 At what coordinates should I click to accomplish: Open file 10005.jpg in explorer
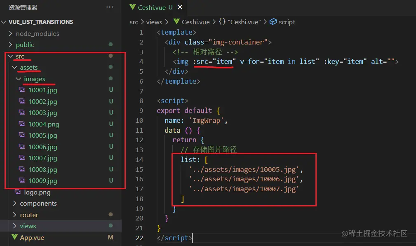(43, 136)
